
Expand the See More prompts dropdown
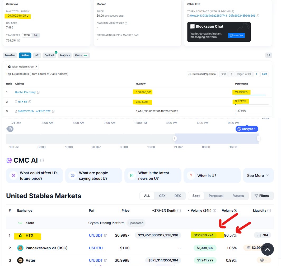click(258, 176)
